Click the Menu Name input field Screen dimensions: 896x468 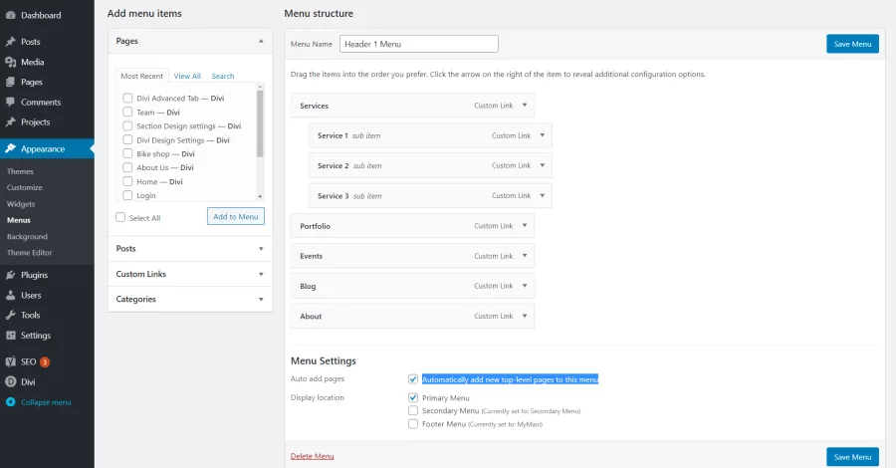419,44
